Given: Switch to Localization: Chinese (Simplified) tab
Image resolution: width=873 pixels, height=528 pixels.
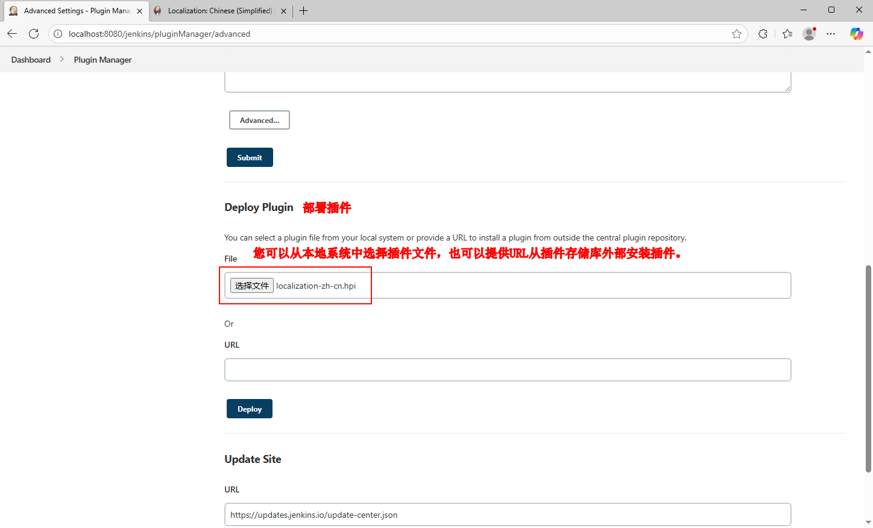Looking at the screenshot, I should [x=220, y=11].
